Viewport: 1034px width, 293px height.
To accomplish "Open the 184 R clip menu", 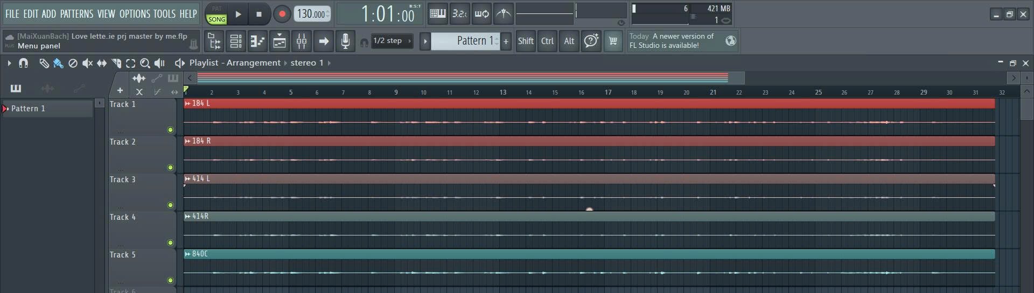I will pos(187,141).
